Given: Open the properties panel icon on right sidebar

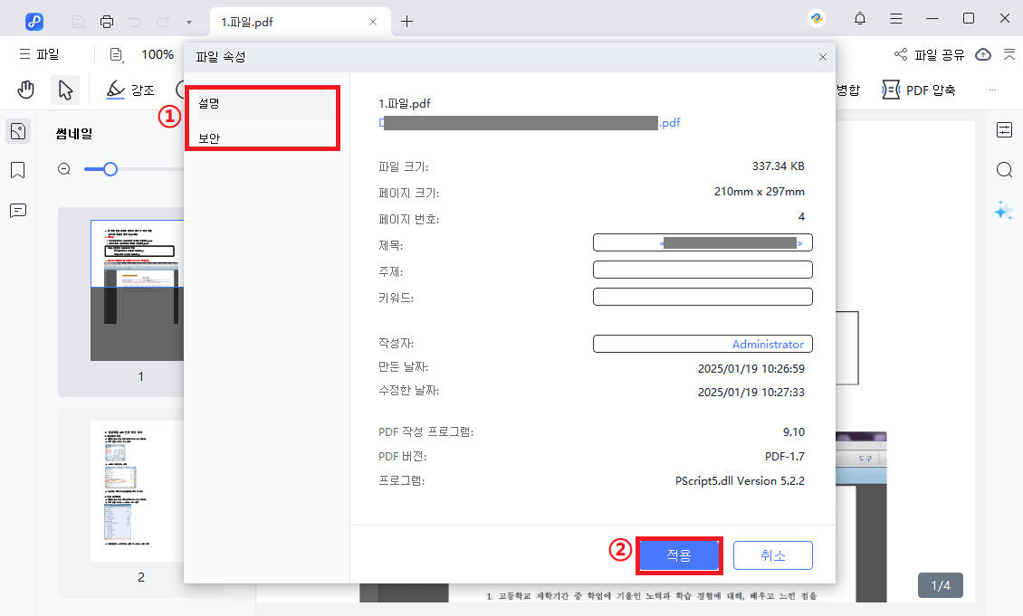Looking at the screenshot, I should (x=1005, y=129).
